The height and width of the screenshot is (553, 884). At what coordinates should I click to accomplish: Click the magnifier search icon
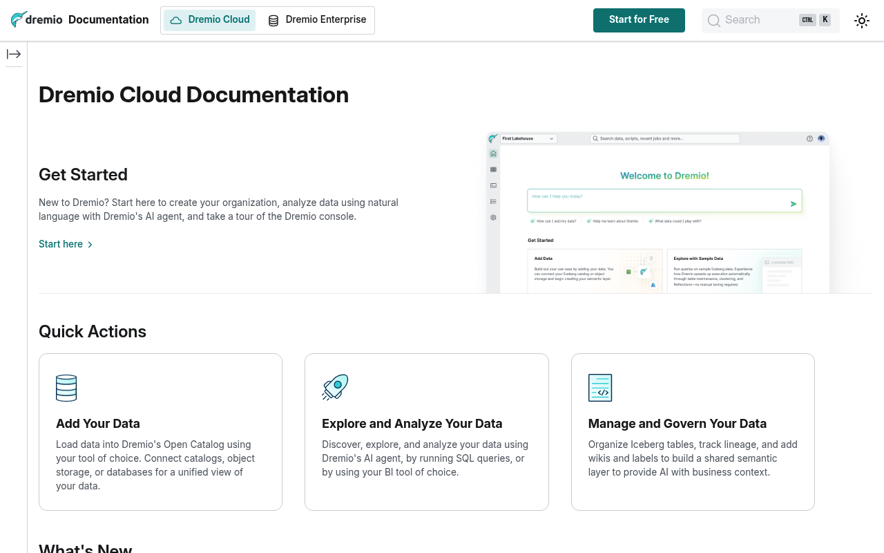click(714, 21)
